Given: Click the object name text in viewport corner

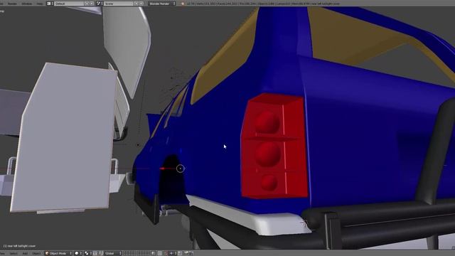Looking at the screenshot, I should [x=19, y=246].
